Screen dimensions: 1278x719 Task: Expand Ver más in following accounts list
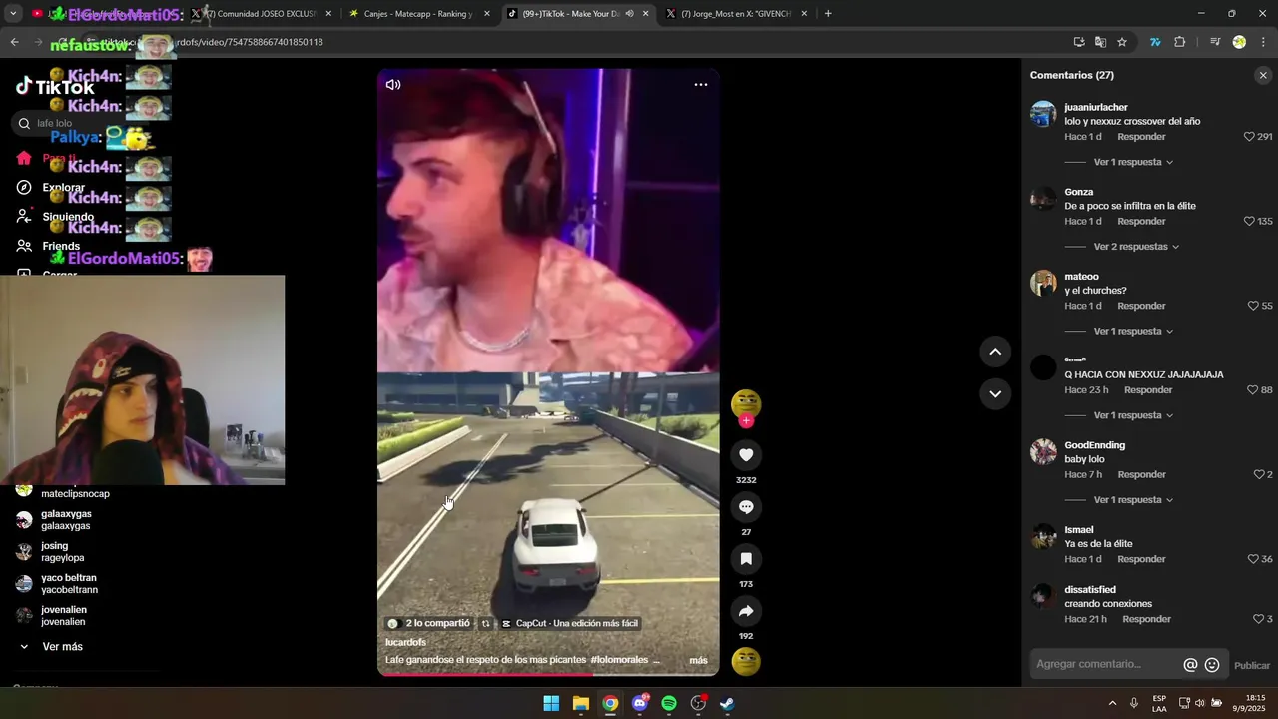pos(62,647)
